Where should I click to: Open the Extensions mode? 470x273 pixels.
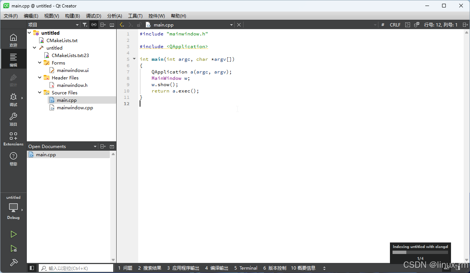coord(13,139)
